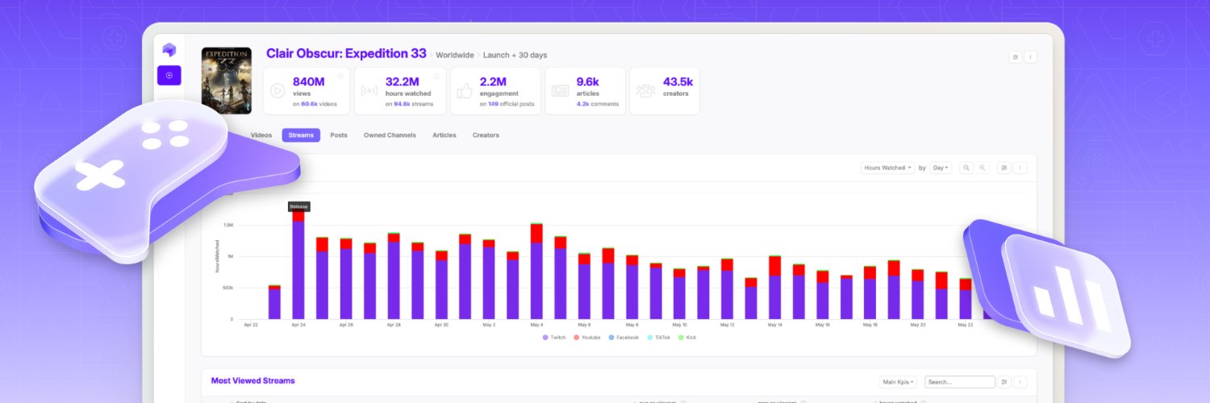Click the purple add button in sidebar
The width and height of the screenshot is (1210, 403).
click(x=169, y=75)
